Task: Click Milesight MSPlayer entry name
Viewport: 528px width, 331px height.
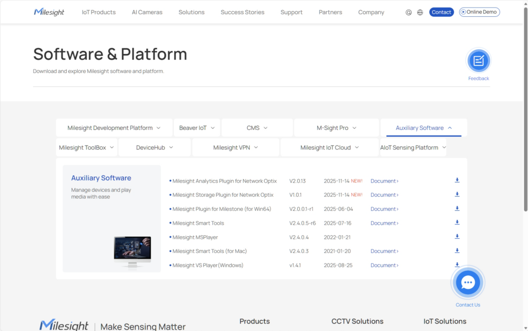Action: (195, 237)
